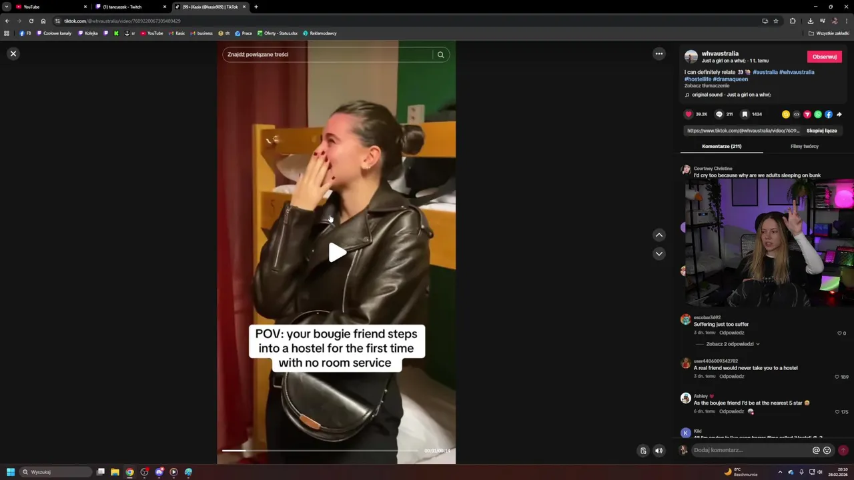Image resolution: width=854 pixels, height=480 pixels.
Task: Open the 'Oferty - Status.xlsx' bookmark
Action: (278, 33)
